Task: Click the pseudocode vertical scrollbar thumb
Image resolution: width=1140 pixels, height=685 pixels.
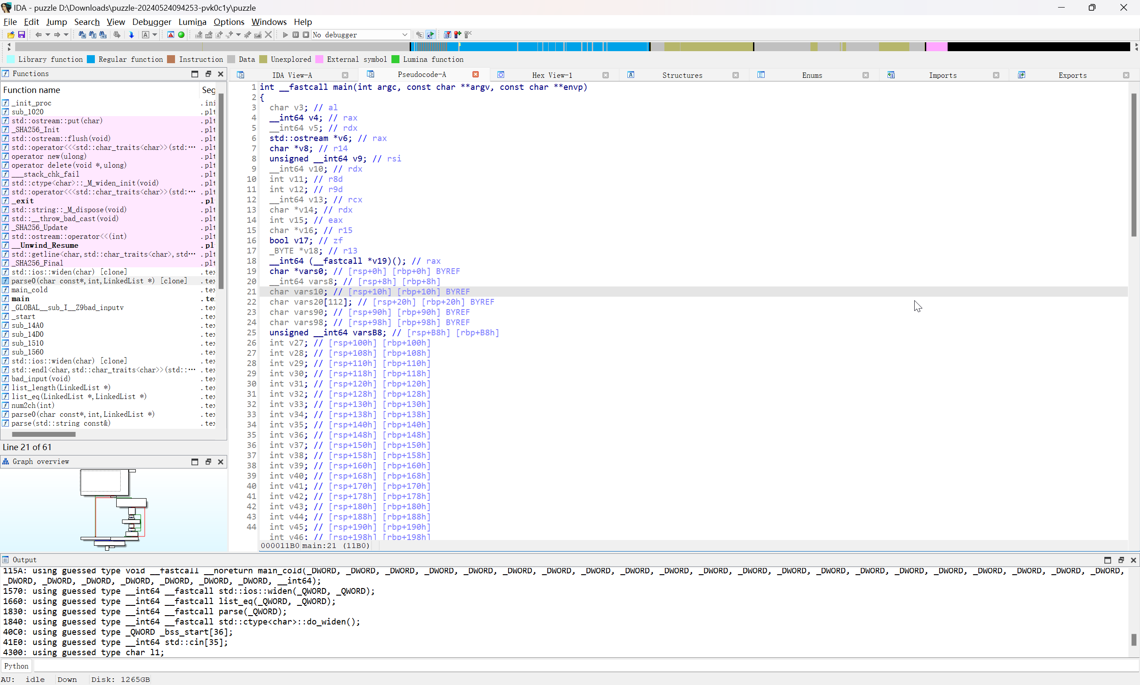Action: (x=1134, y=165)
